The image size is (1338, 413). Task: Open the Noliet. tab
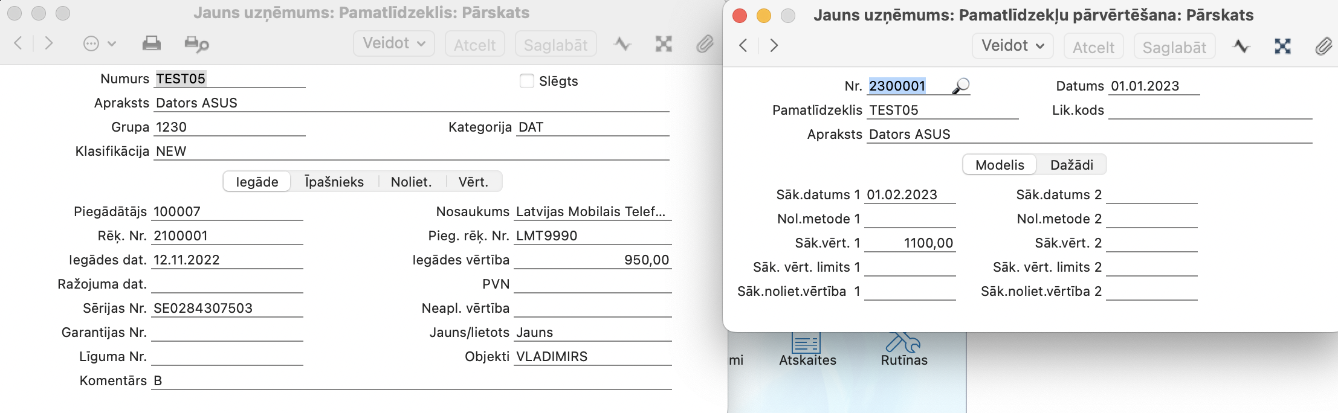(x=411, y=182)
